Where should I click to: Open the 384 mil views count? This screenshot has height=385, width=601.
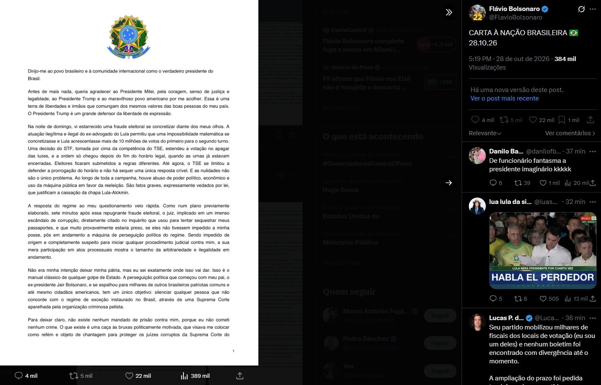coord(565,59)
